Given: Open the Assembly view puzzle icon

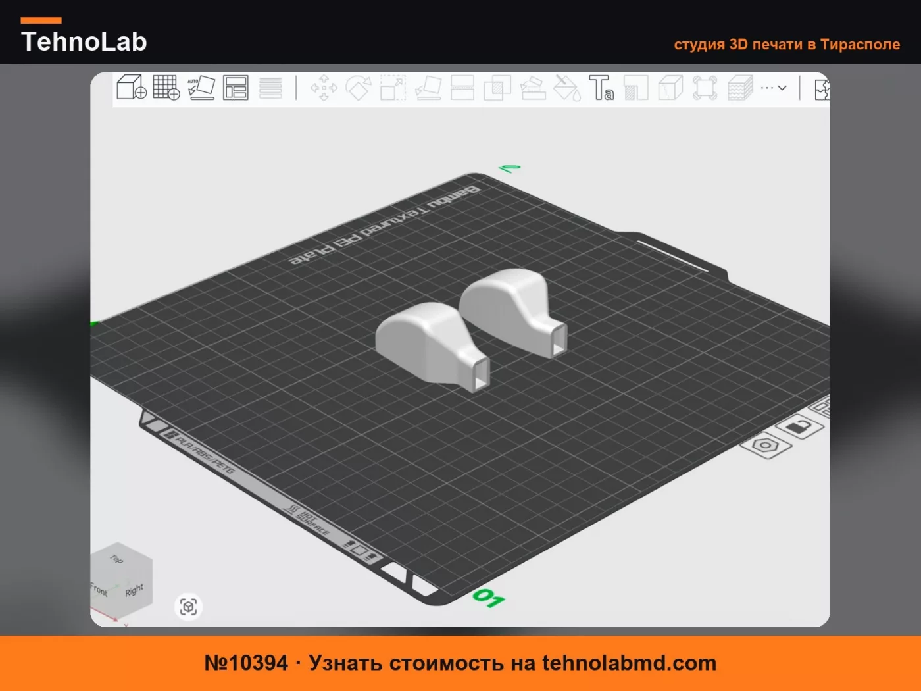Looking at the screenshot, I should 822,89.
